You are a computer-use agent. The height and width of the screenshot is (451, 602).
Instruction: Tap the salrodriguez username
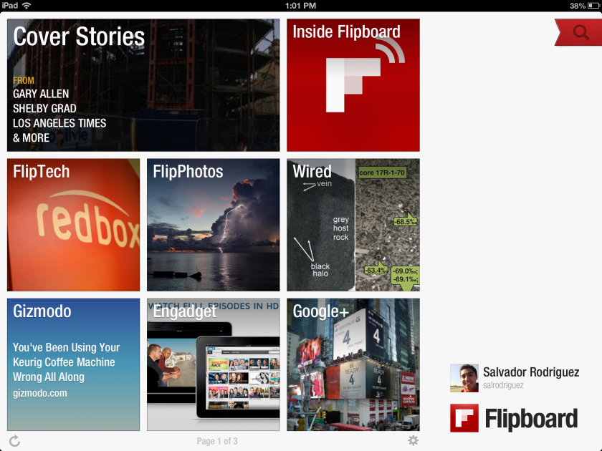pyautogui.click(x=503, y=385)
